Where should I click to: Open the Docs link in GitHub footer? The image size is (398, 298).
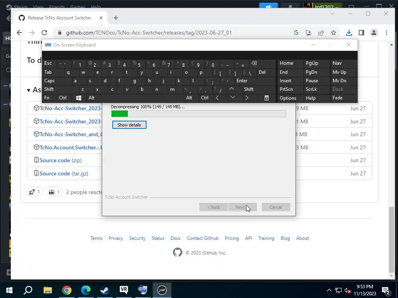click(x=175, y=238)
